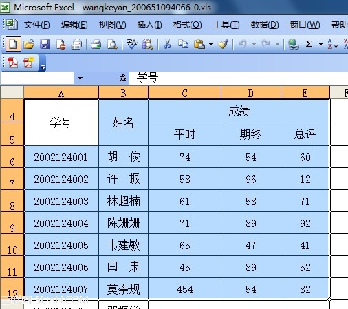
Task: Select row 11 header
Action: (12, 267)
